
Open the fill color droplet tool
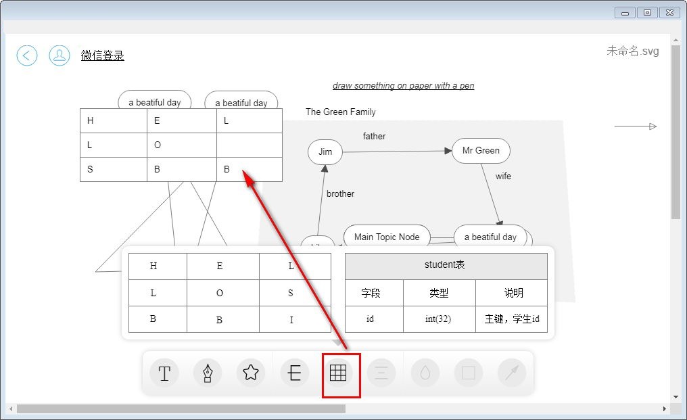(425, 373)
